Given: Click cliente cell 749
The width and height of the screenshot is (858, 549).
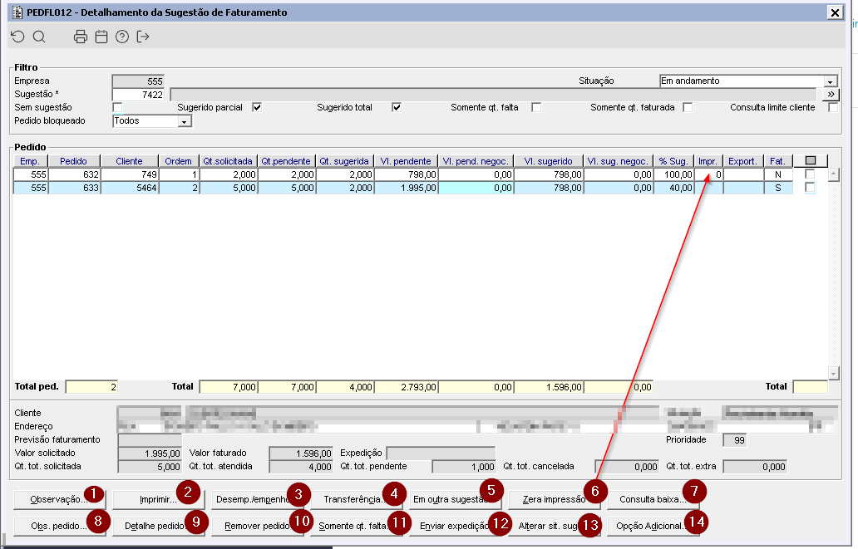Looking at the screenshot, I should [129, 174].
